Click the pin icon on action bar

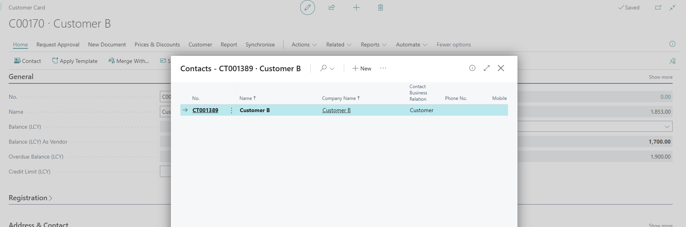[672, 61]
